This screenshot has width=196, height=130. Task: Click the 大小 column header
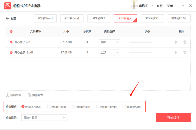66,31
